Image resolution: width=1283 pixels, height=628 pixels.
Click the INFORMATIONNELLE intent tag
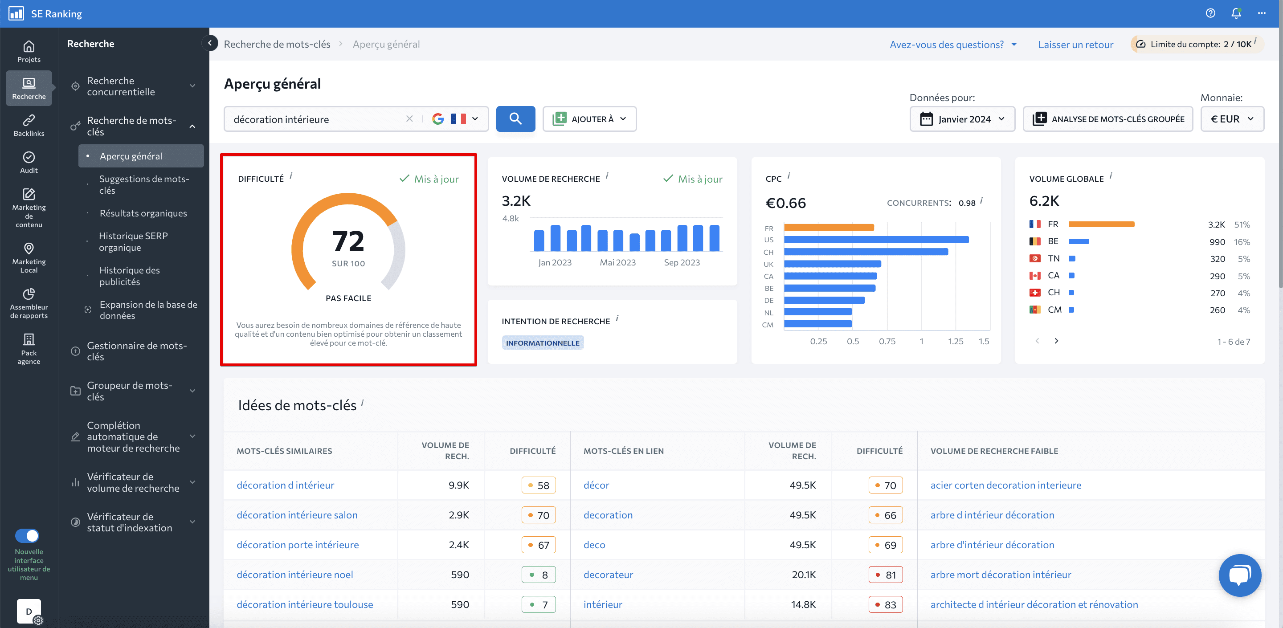pyautogui.click(x=543, y=343)
